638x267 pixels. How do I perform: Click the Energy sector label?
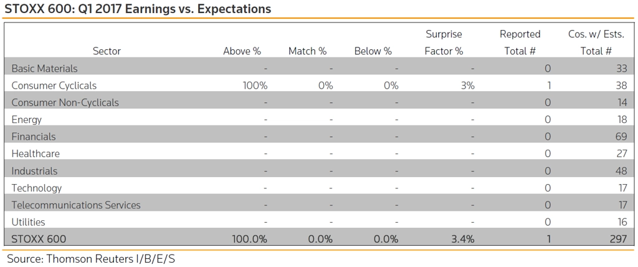26,120
